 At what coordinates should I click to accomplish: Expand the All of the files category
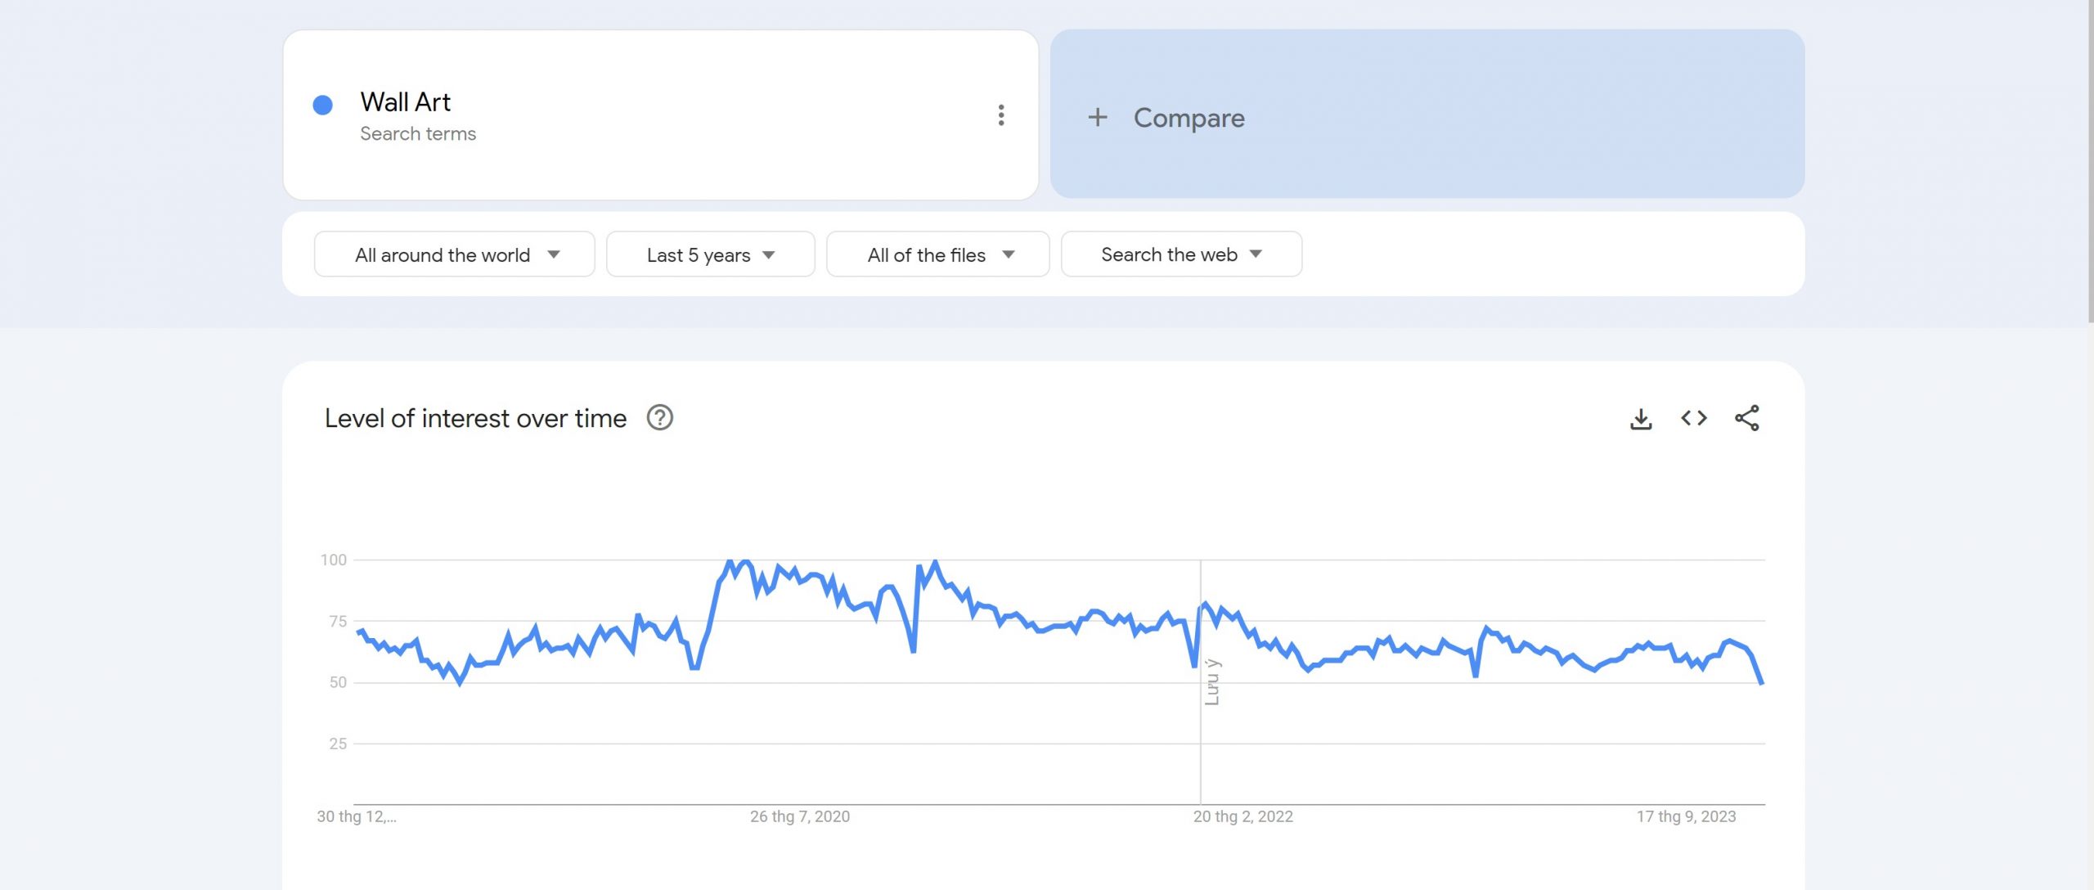[x=937, y=254]
